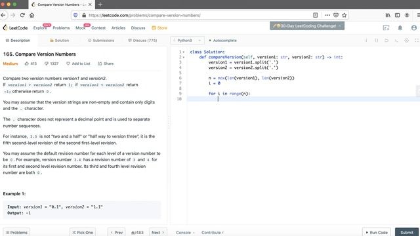Switch to the Discuss (776) tab

(x=142, y=41)
